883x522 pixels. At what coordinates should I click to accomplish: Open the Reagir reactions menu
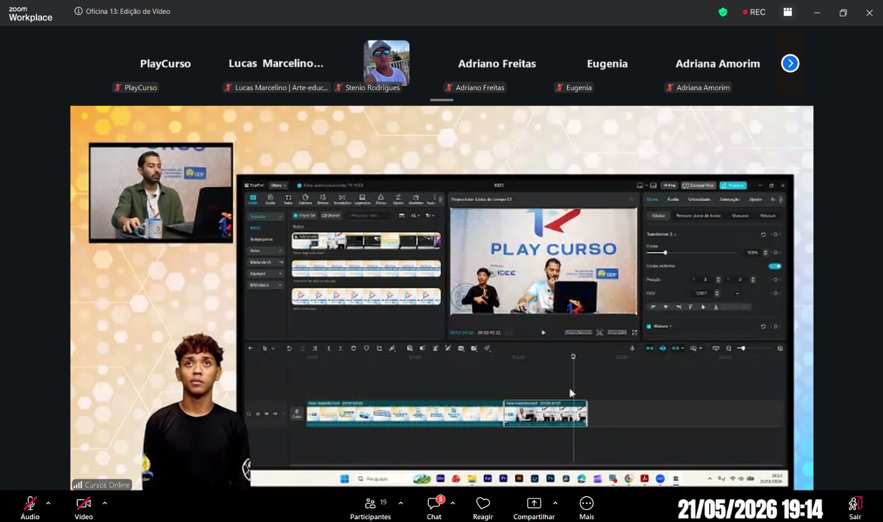483,507
